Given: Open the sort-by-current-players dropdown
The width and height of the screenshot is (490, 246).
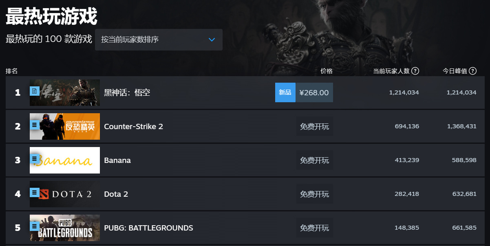Looking at the screenshot, I should click(159, 40).
